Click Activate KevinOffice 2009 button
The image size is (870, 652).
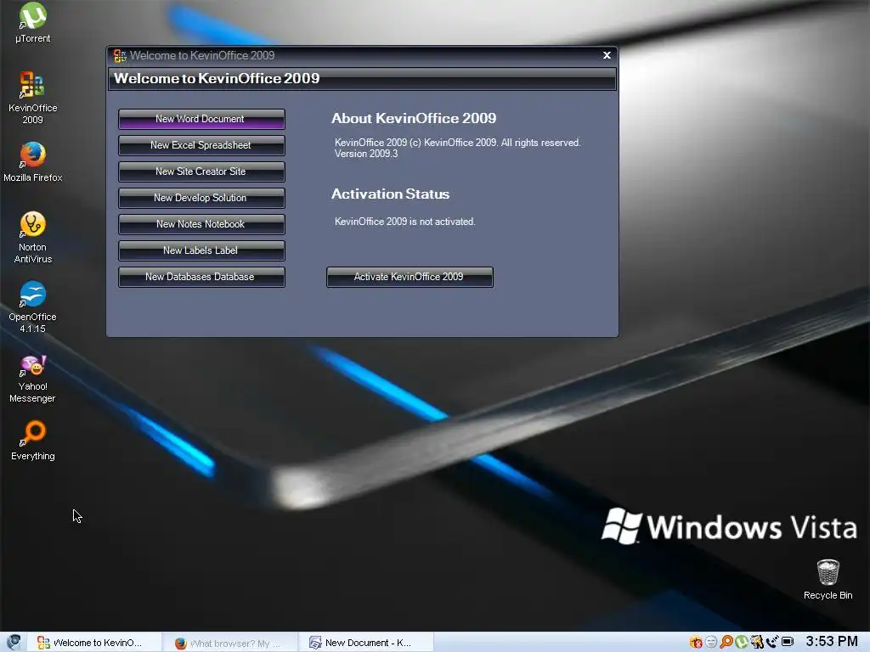(x=410, y=278)
